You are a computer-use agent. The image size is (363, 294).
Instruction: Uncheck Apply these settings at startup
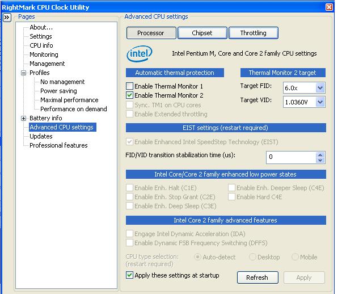[129, 275]
